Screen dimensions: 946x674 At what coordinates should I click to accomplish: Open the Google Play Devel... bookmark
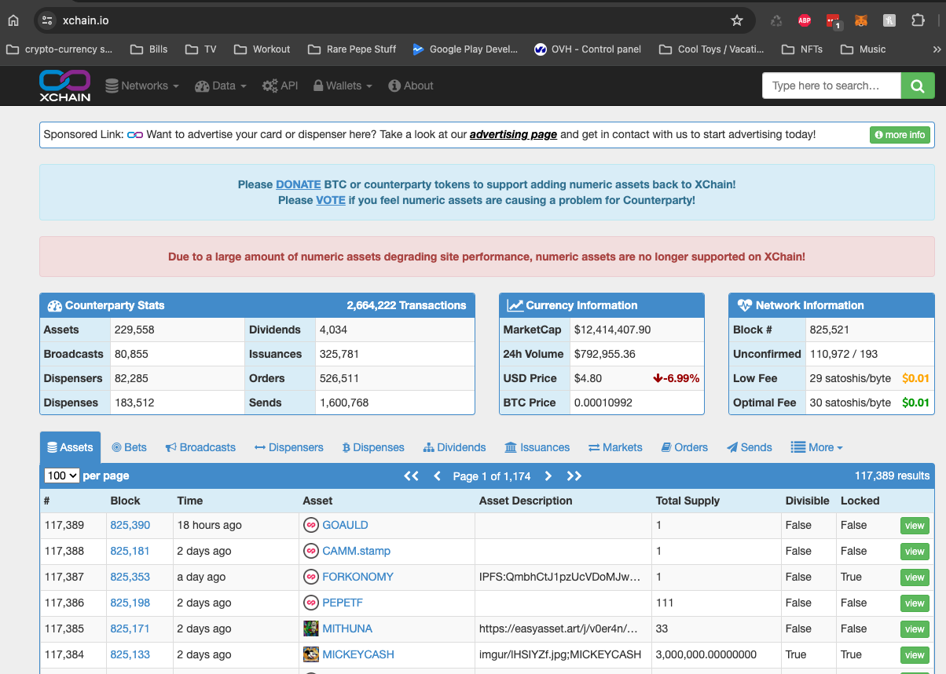click(x=465, y=49)
